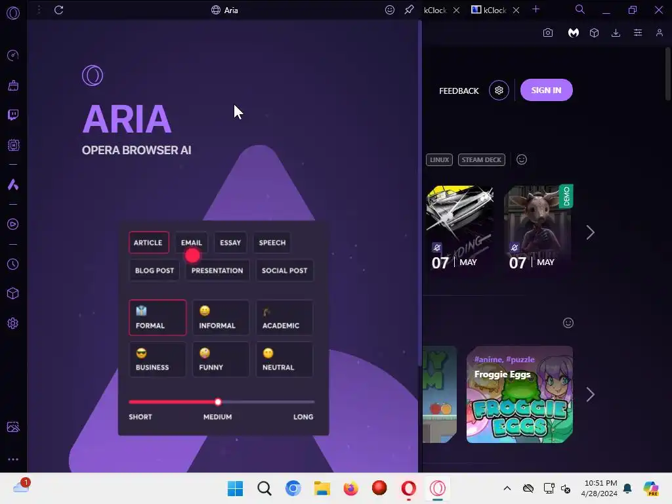Set length to LONG label
Image resolution: width=672 pixels, height=504 pixels.
pos(303,417)
